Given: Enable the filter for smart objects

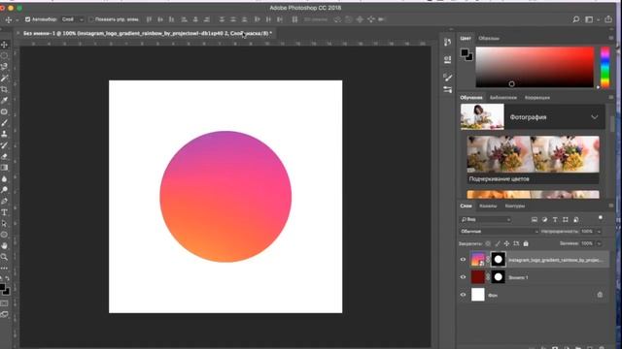Looking at the screenshot, I should click(576, 220).
